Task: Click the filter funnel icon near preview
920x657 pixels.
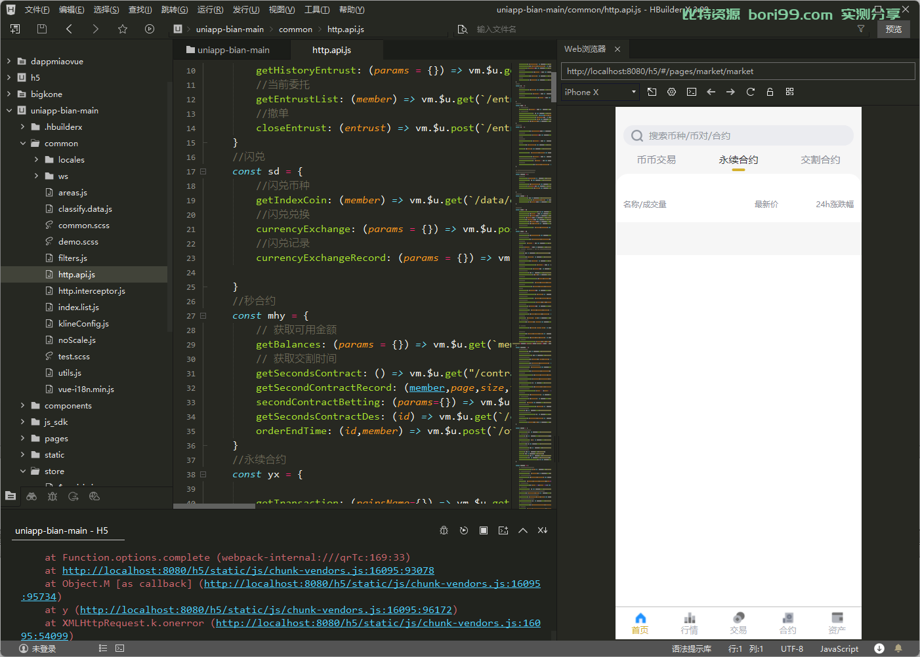Action: pos(861,29)
